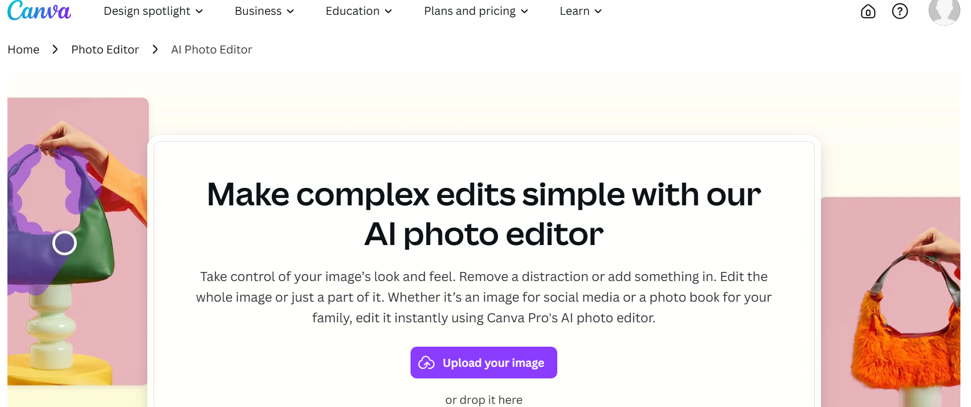The image size is (971, 407).
Task: Open the help question mark icon
Action: (x=899, y=11)
